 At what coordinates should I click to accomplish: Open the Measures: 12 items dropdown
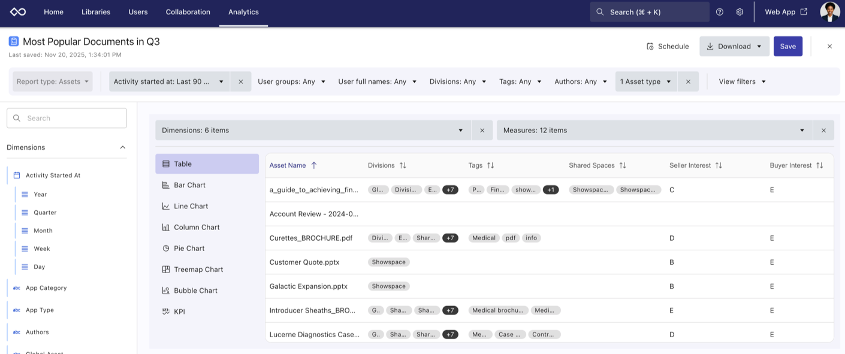click(654, 131)
